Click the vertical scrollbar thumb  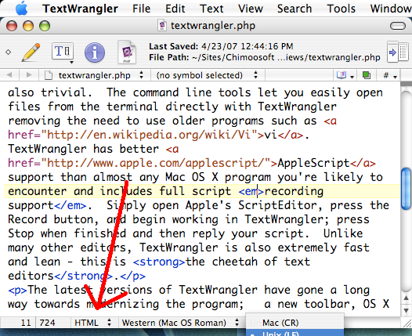[407, 188]
